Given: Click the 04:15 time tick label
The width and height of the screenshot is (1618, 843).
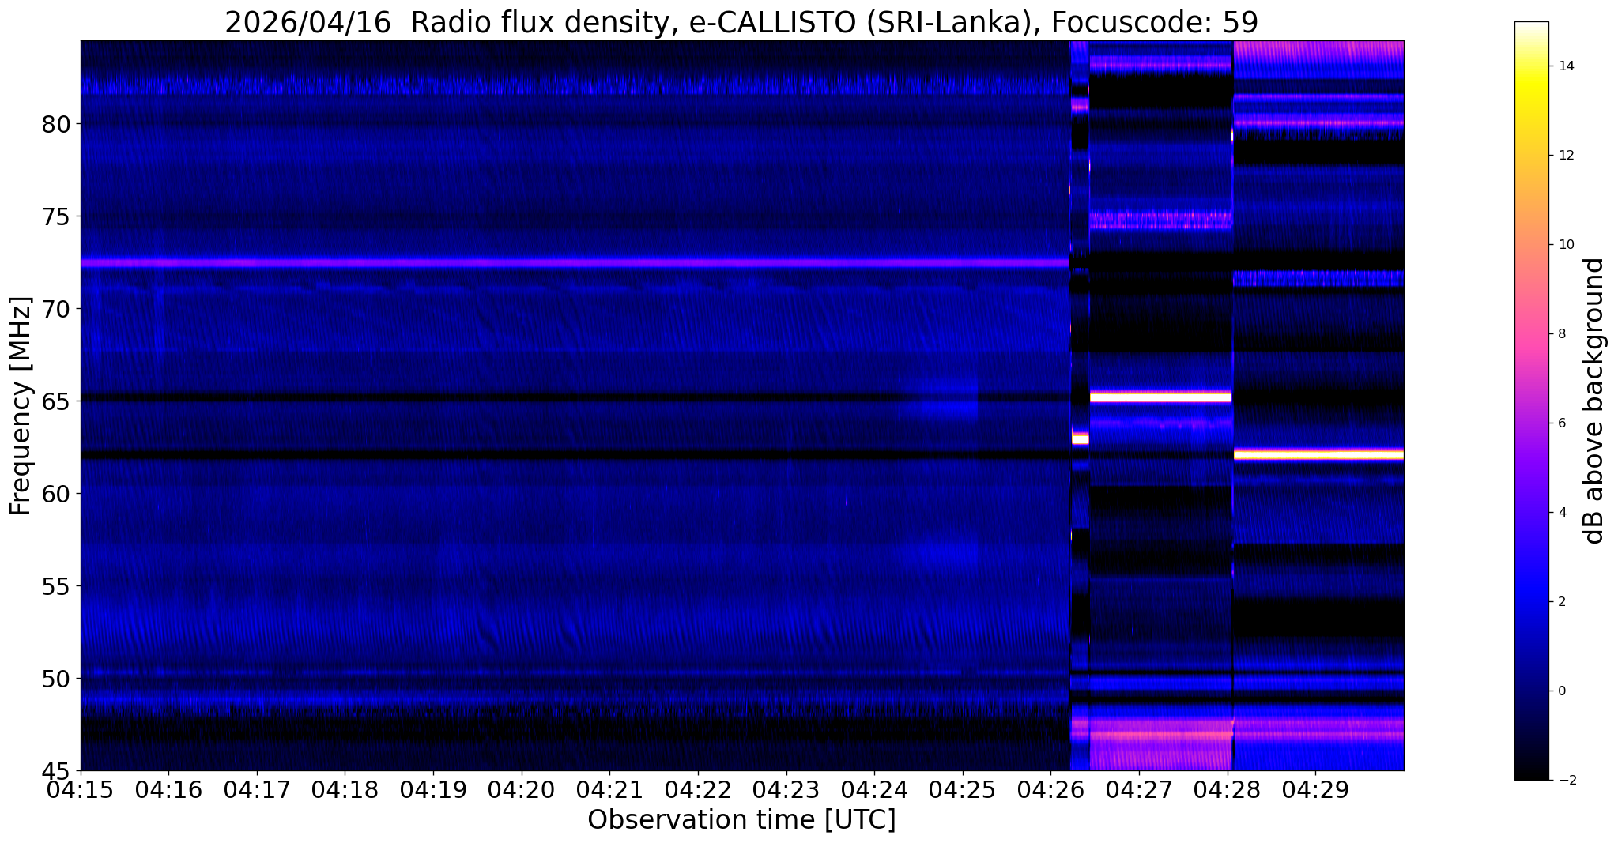Looking at the screenshot, I should pyautogui.click(x=81, y=788).
